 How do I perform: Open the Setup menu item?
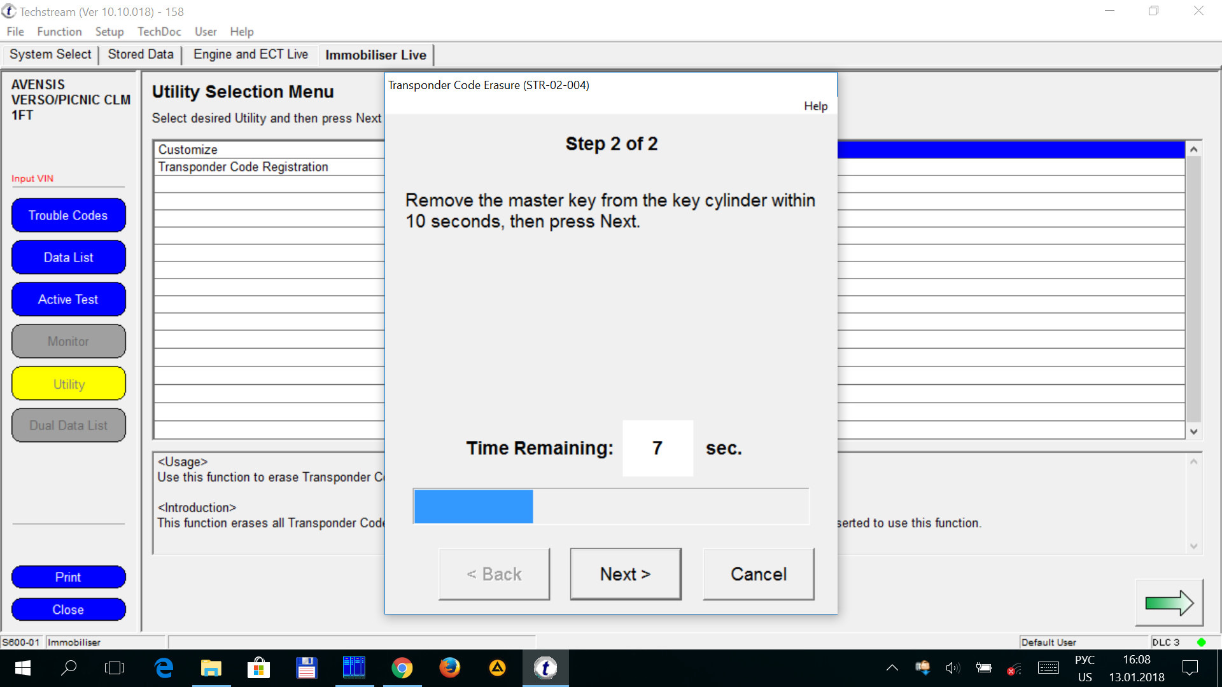pos(108,31)
